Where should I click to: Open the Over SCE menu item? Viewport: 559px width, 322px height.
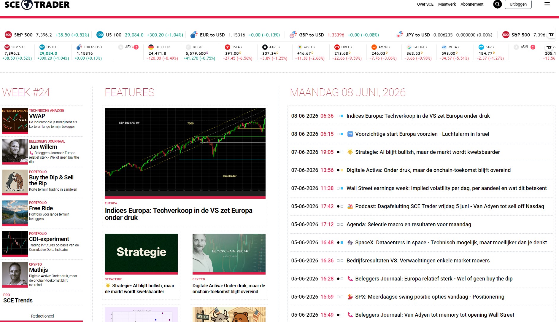pos(425,4)
